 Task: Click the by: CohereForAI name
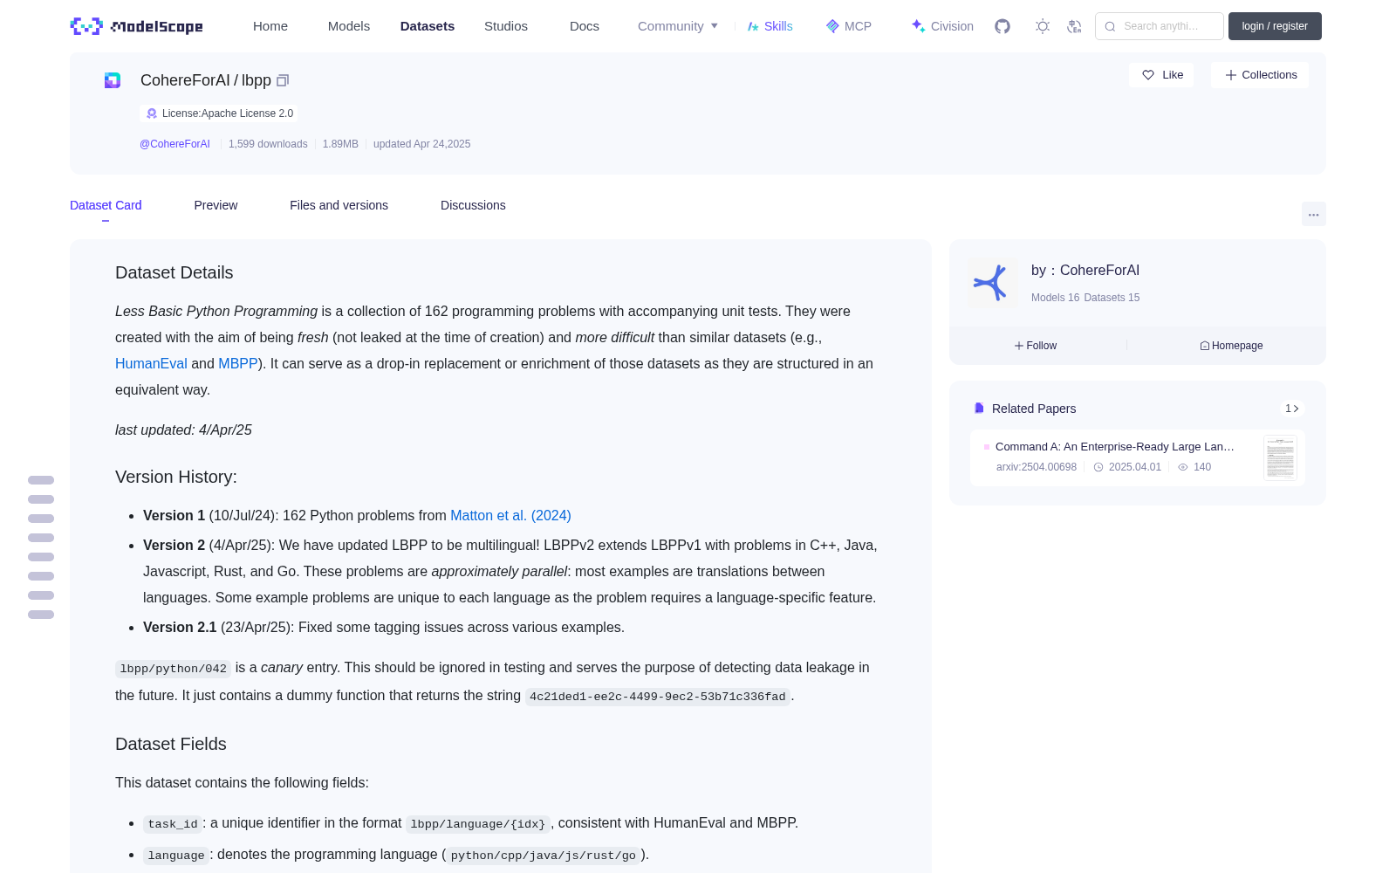tap(1085, 271)
